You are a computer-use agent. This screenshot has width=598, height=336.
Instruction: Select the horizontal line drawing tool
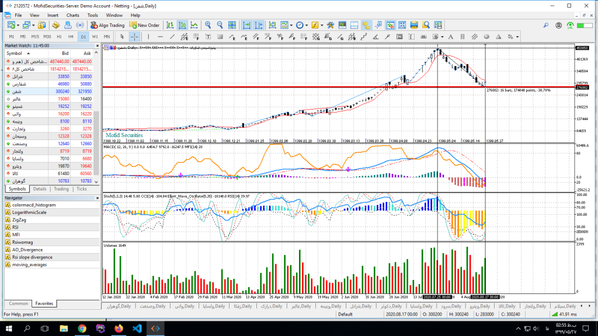click(161, 37)
